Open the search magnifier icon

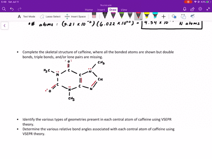pyautogui.click(x=4, y=9)
